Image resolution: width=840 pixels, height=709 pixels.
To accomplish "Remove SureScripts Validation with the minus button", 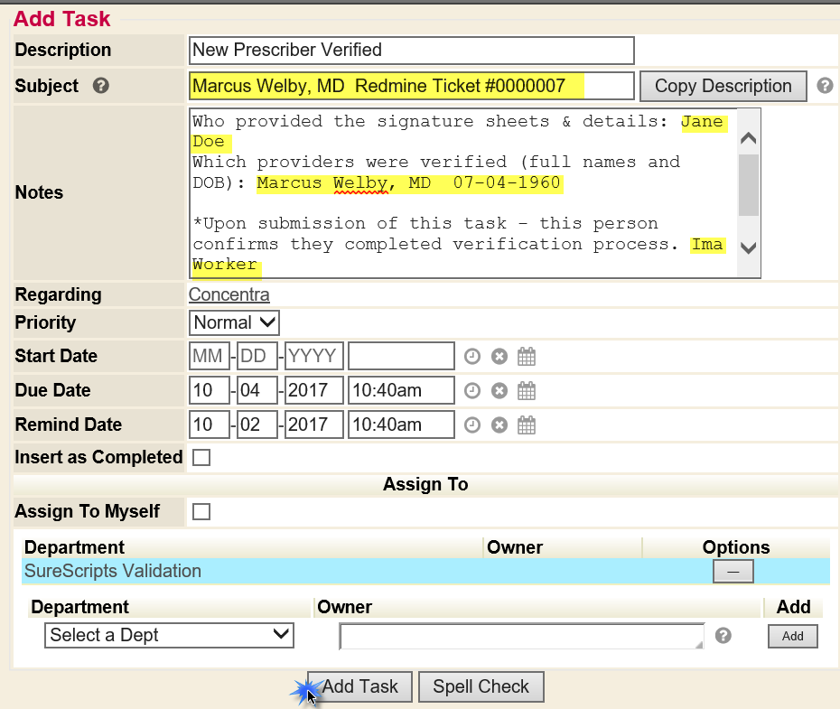I will (x=733, y=572).
